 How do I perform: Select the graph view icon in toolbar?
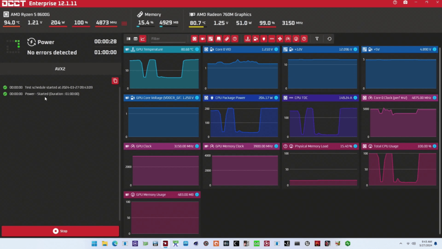click(x=143, y=38)
